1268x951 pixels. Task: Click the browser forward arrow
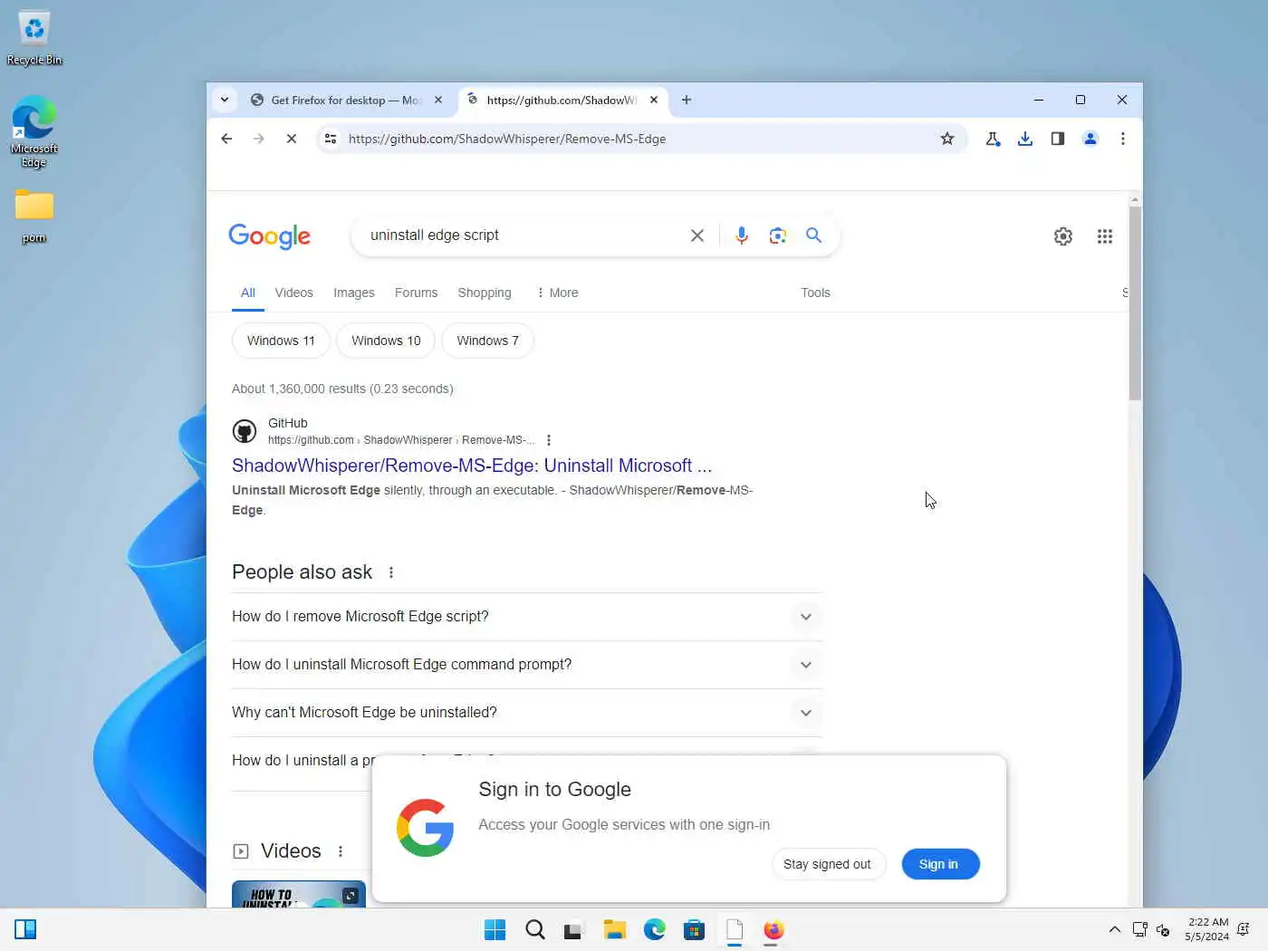pyautogui.click(x=259, y=139)
